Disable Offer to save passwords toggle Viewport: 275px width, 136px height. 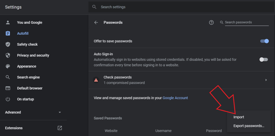click(x=264, y=41)
